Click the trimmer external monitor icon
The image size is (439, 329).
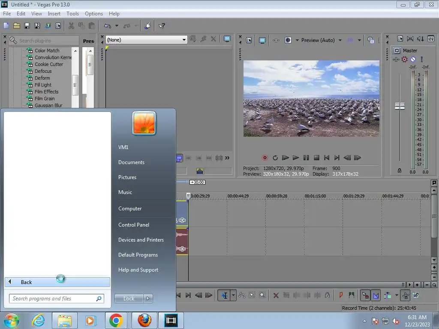point(227,39)
